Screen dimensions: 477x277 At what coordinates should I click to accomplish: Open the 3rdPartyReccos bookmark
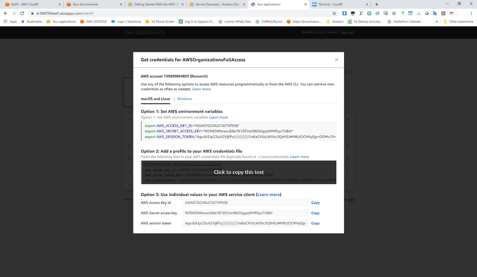coord(269,22)
